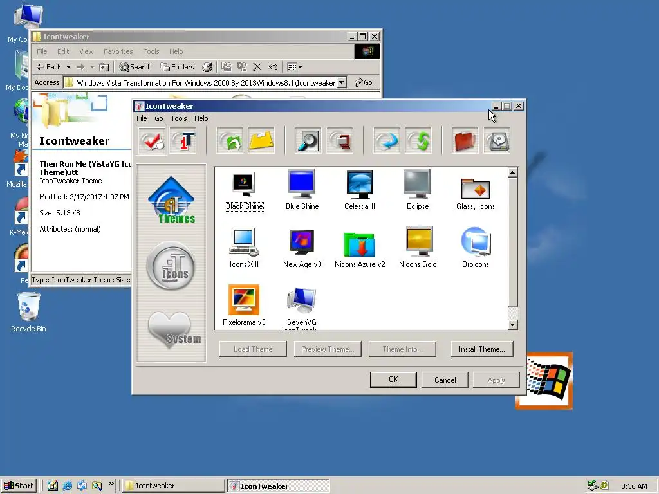Open the System section in sidebar
Image resolution: width=659 pixels, height=494 pixels.
[x=174, y=329]
